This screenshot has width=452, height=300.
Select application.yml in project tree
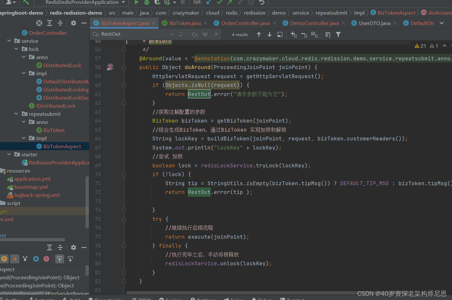tap(32, 179)
